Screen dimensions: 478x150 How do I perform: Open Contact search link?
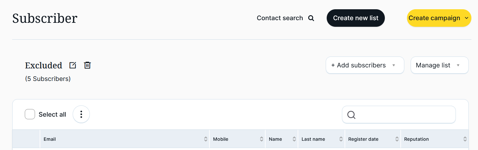[280, 18]
